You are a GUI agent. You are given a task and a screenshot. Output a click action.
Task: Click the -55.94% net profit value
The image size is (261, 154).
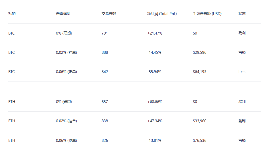click(x=154, y=72)
